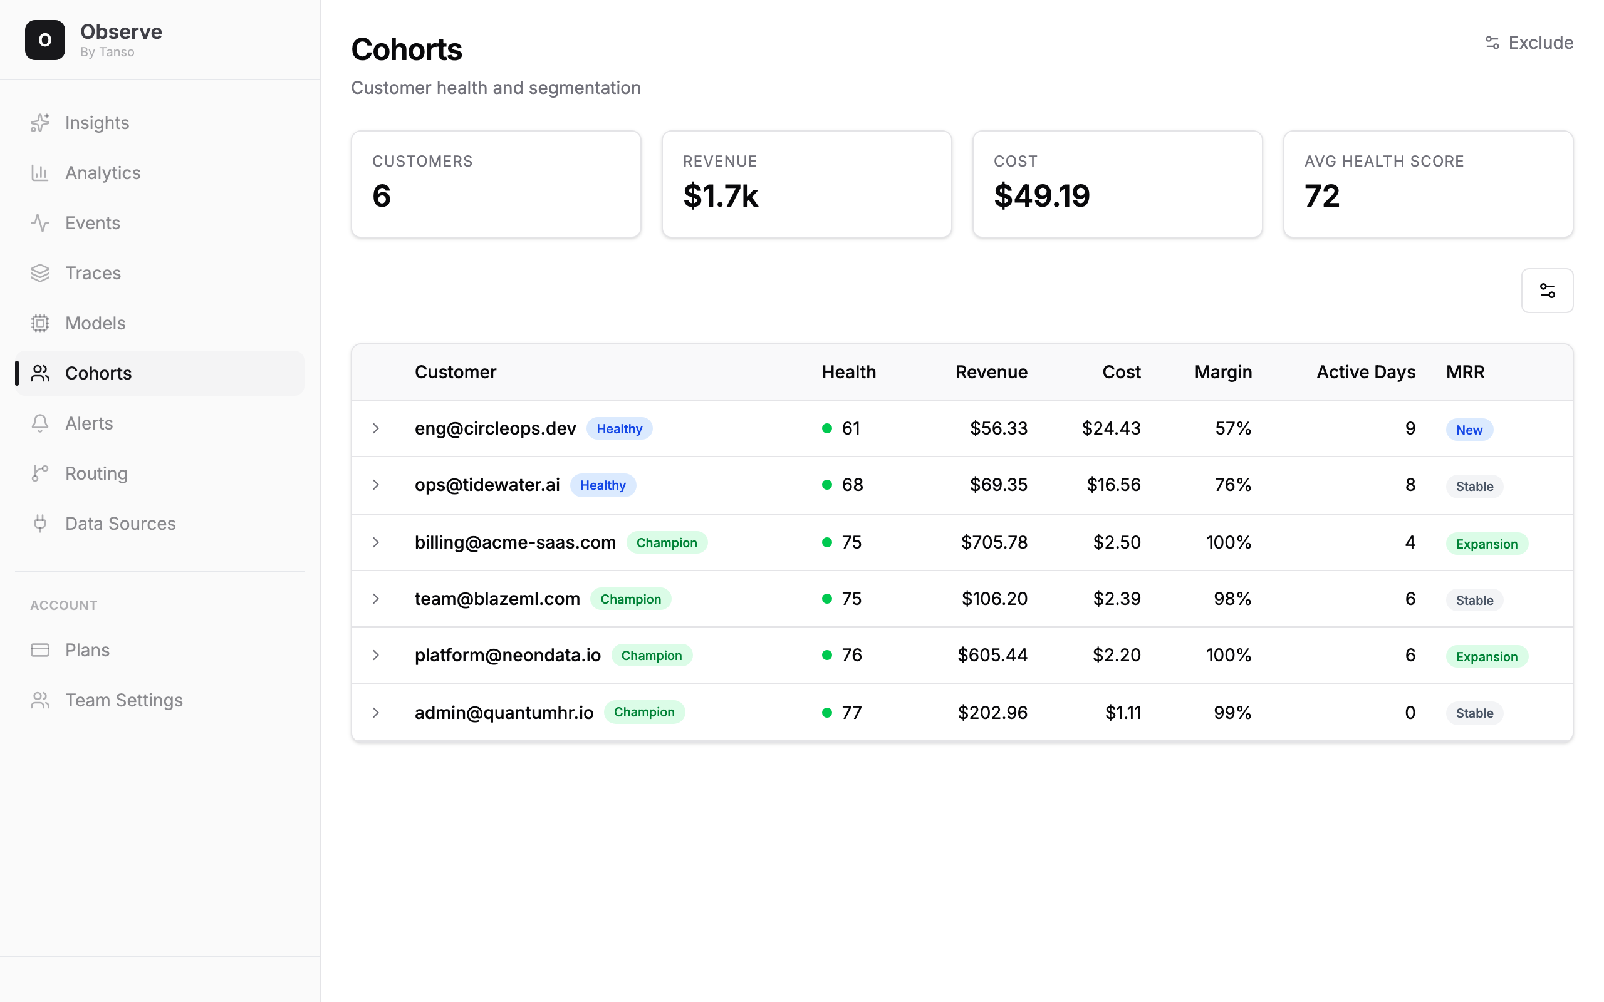Click the Models chip icon
The image size is (1604, 1002).
click(x=39, y=323)
